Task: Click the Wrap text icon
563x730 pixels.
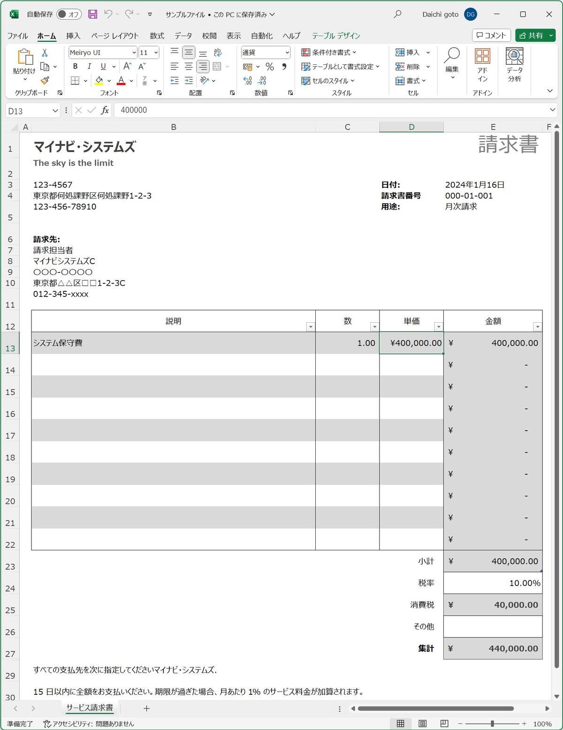Action: pos(217,53)
